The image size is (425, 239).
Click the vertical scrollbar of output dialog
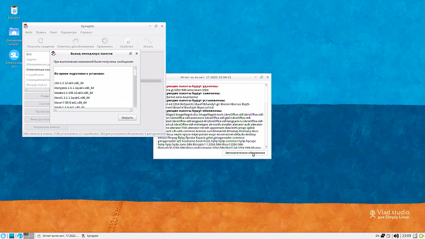pyautogui.click(x=135, y=87)
